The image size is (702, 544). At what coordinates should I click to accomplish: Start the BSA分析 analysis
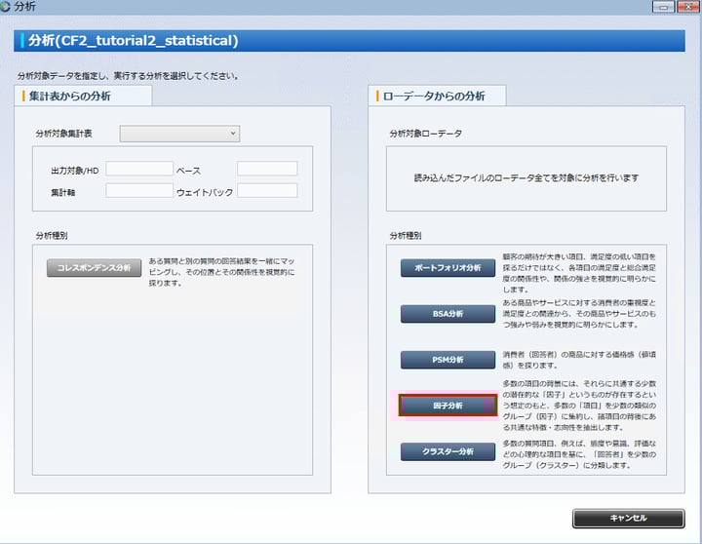point(448,314)
